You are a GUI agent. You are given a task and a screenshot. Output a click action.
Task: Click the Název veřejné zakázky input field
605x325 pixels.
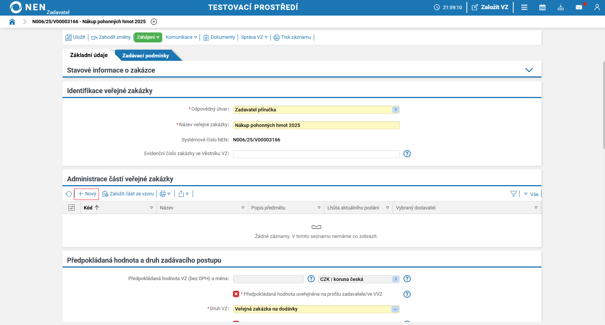316,125
